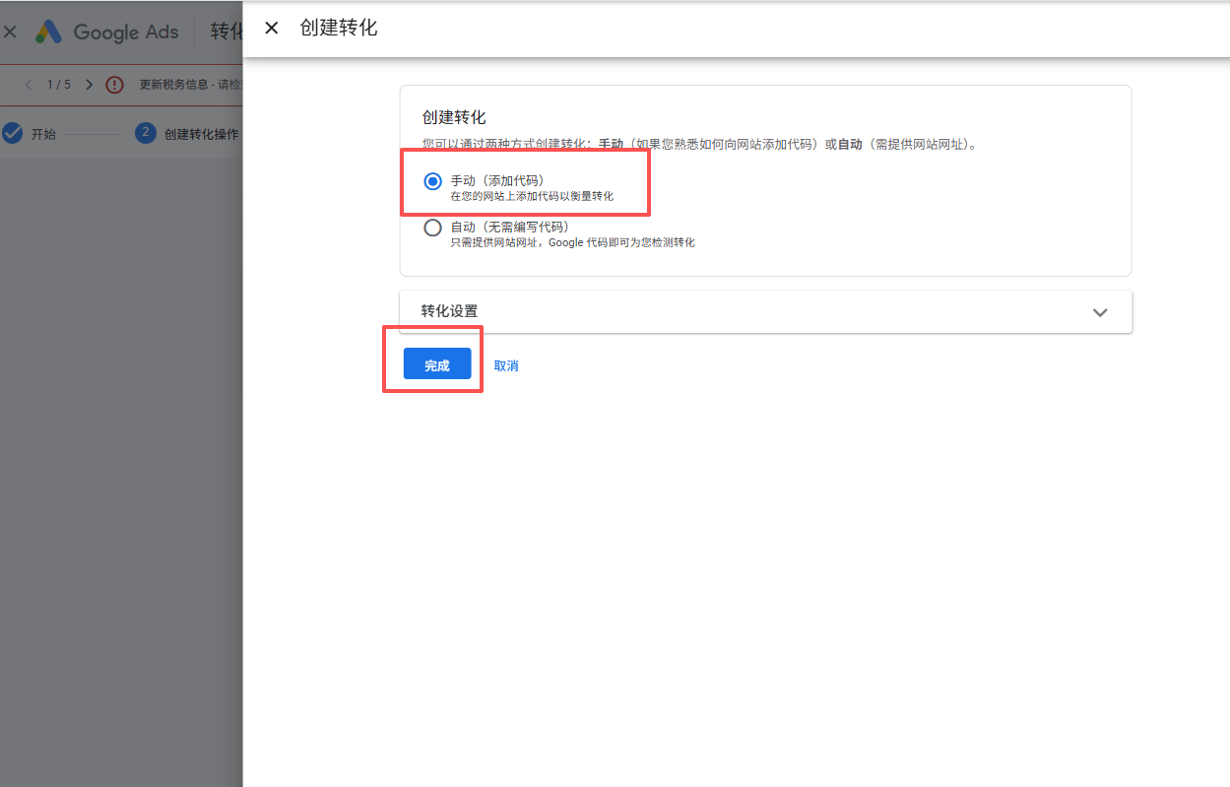Click the red exclamation alert icon

tap(115, 85)
